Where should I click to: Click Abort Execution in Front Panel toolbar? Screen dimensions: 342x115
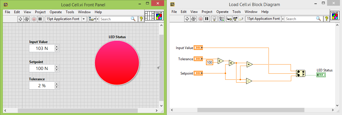point(34,19)
